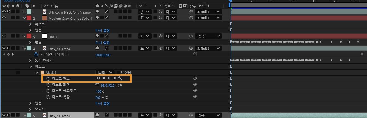Toggle visibility of Null 1 layer
This screenshot has width=367, height=118.
pos(4,36)
